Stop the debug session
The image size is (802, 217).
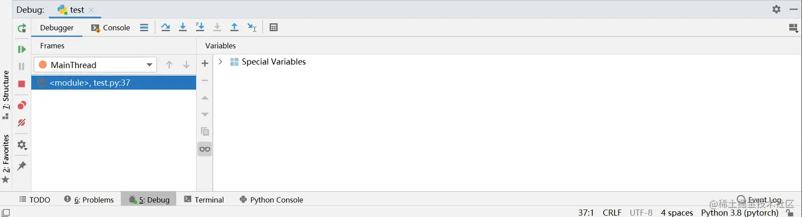click(x=22, y=84)
